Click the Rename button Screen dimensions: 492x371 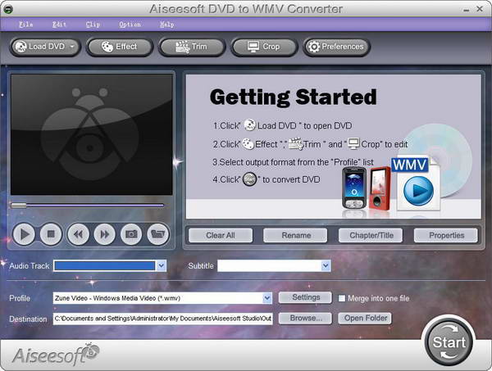tap(295, 235)
